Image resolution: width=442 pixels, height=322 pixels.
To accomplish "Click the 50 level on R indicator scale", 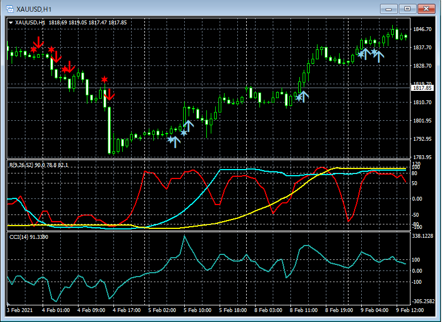I will (414, 183).
